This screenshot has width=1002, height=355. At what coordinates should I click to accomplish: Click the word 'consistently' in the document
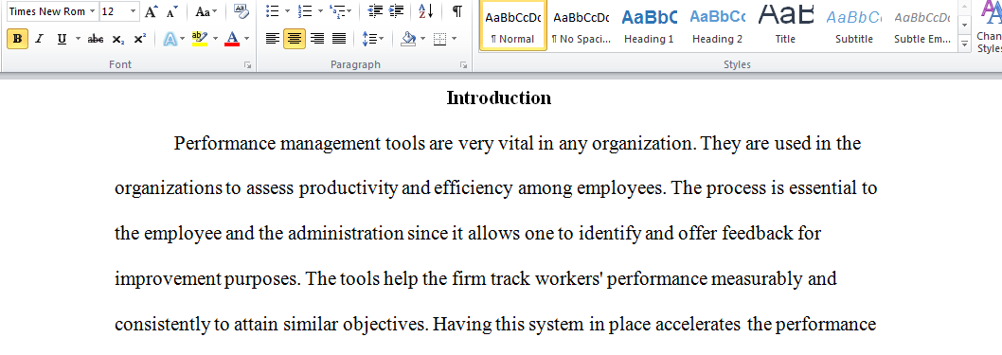pyautogui.click(x=162, y=325)
